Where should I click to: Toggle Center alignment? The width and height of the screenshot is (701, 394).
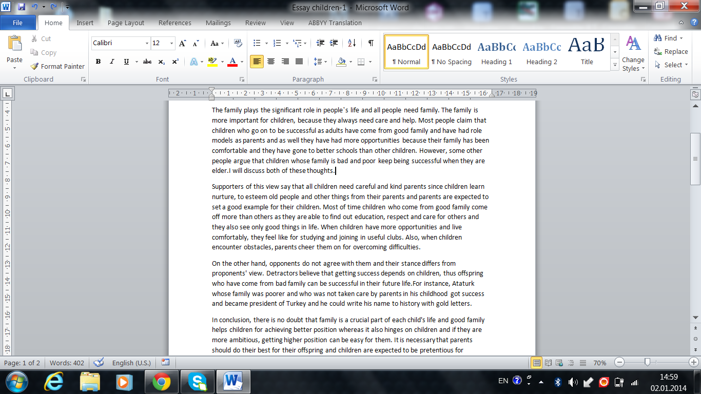click(x=271, y=62)
